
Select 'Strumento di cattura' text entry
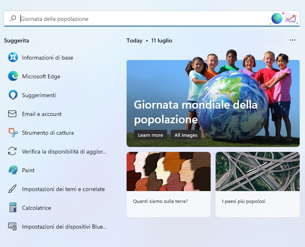pyautogui.click(x=48, y=133)
